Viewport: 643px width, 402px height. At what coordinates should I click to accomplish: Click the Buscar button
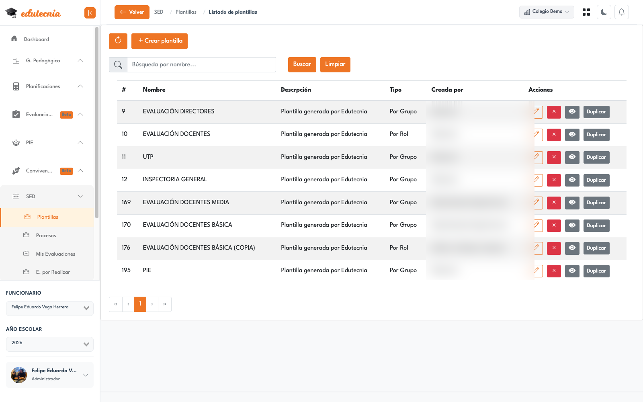click(x=302, y=65)
